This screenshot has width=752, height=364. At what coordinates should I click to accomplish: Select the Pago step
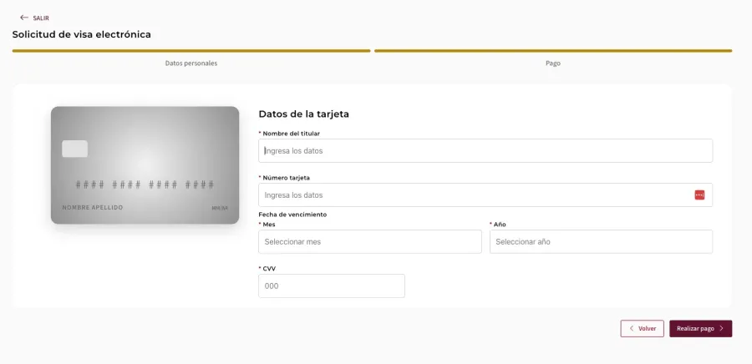click(x=553, y=63)
